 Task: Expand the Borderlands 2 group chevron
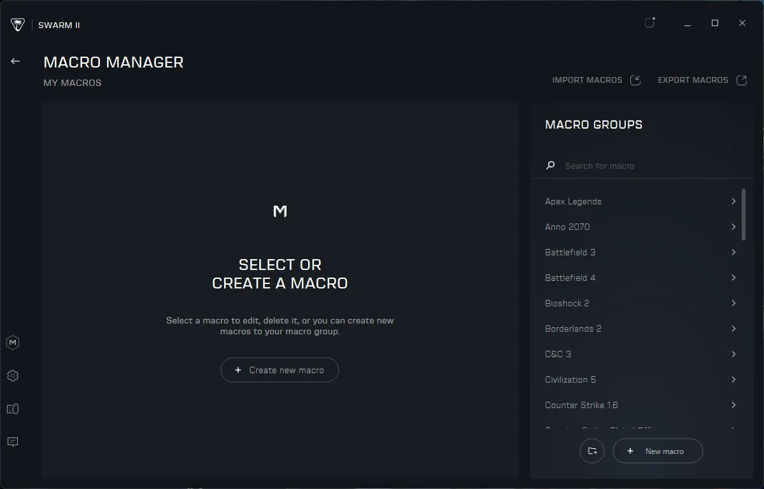tap(733, 329)
